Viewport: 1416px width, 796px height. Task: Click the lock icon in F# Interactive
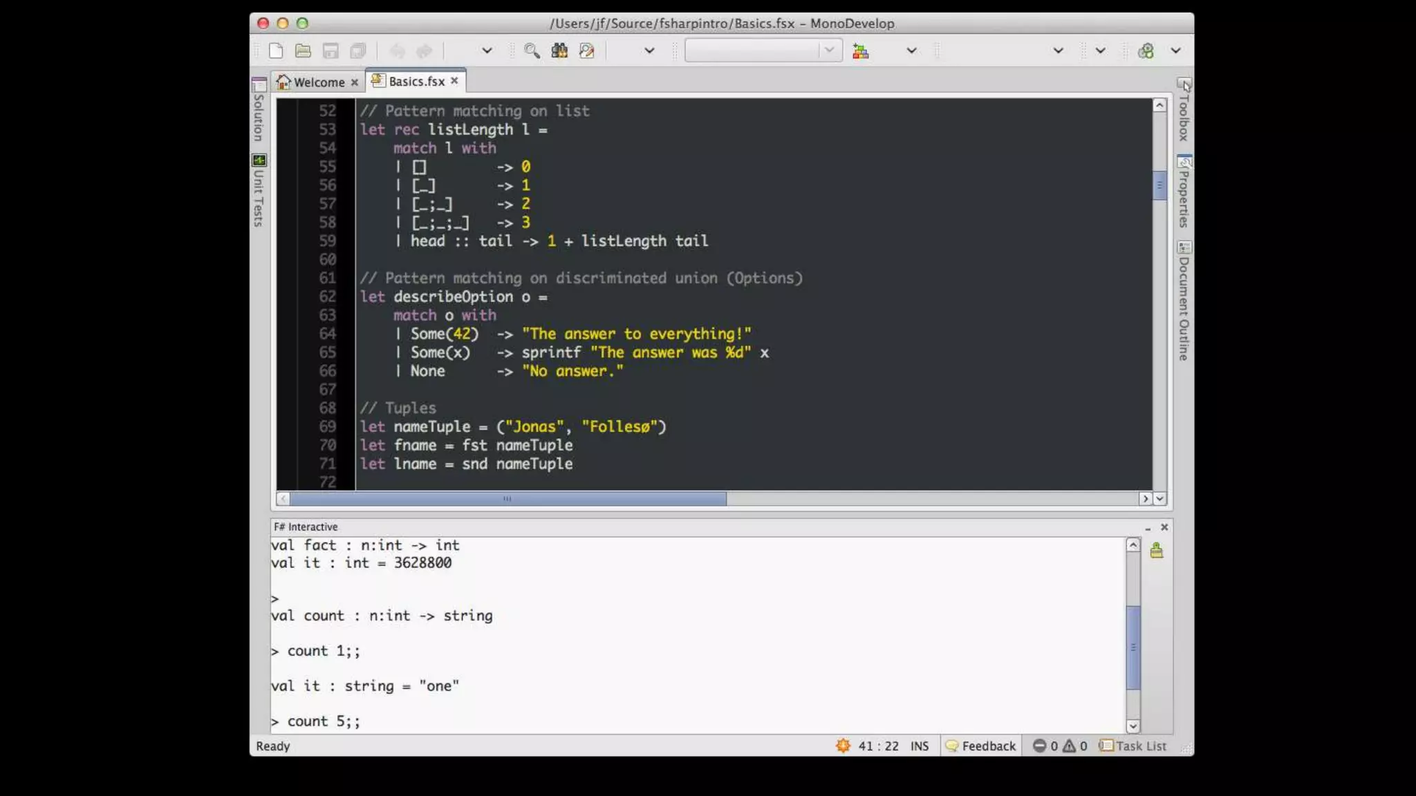coord(1157,551)
